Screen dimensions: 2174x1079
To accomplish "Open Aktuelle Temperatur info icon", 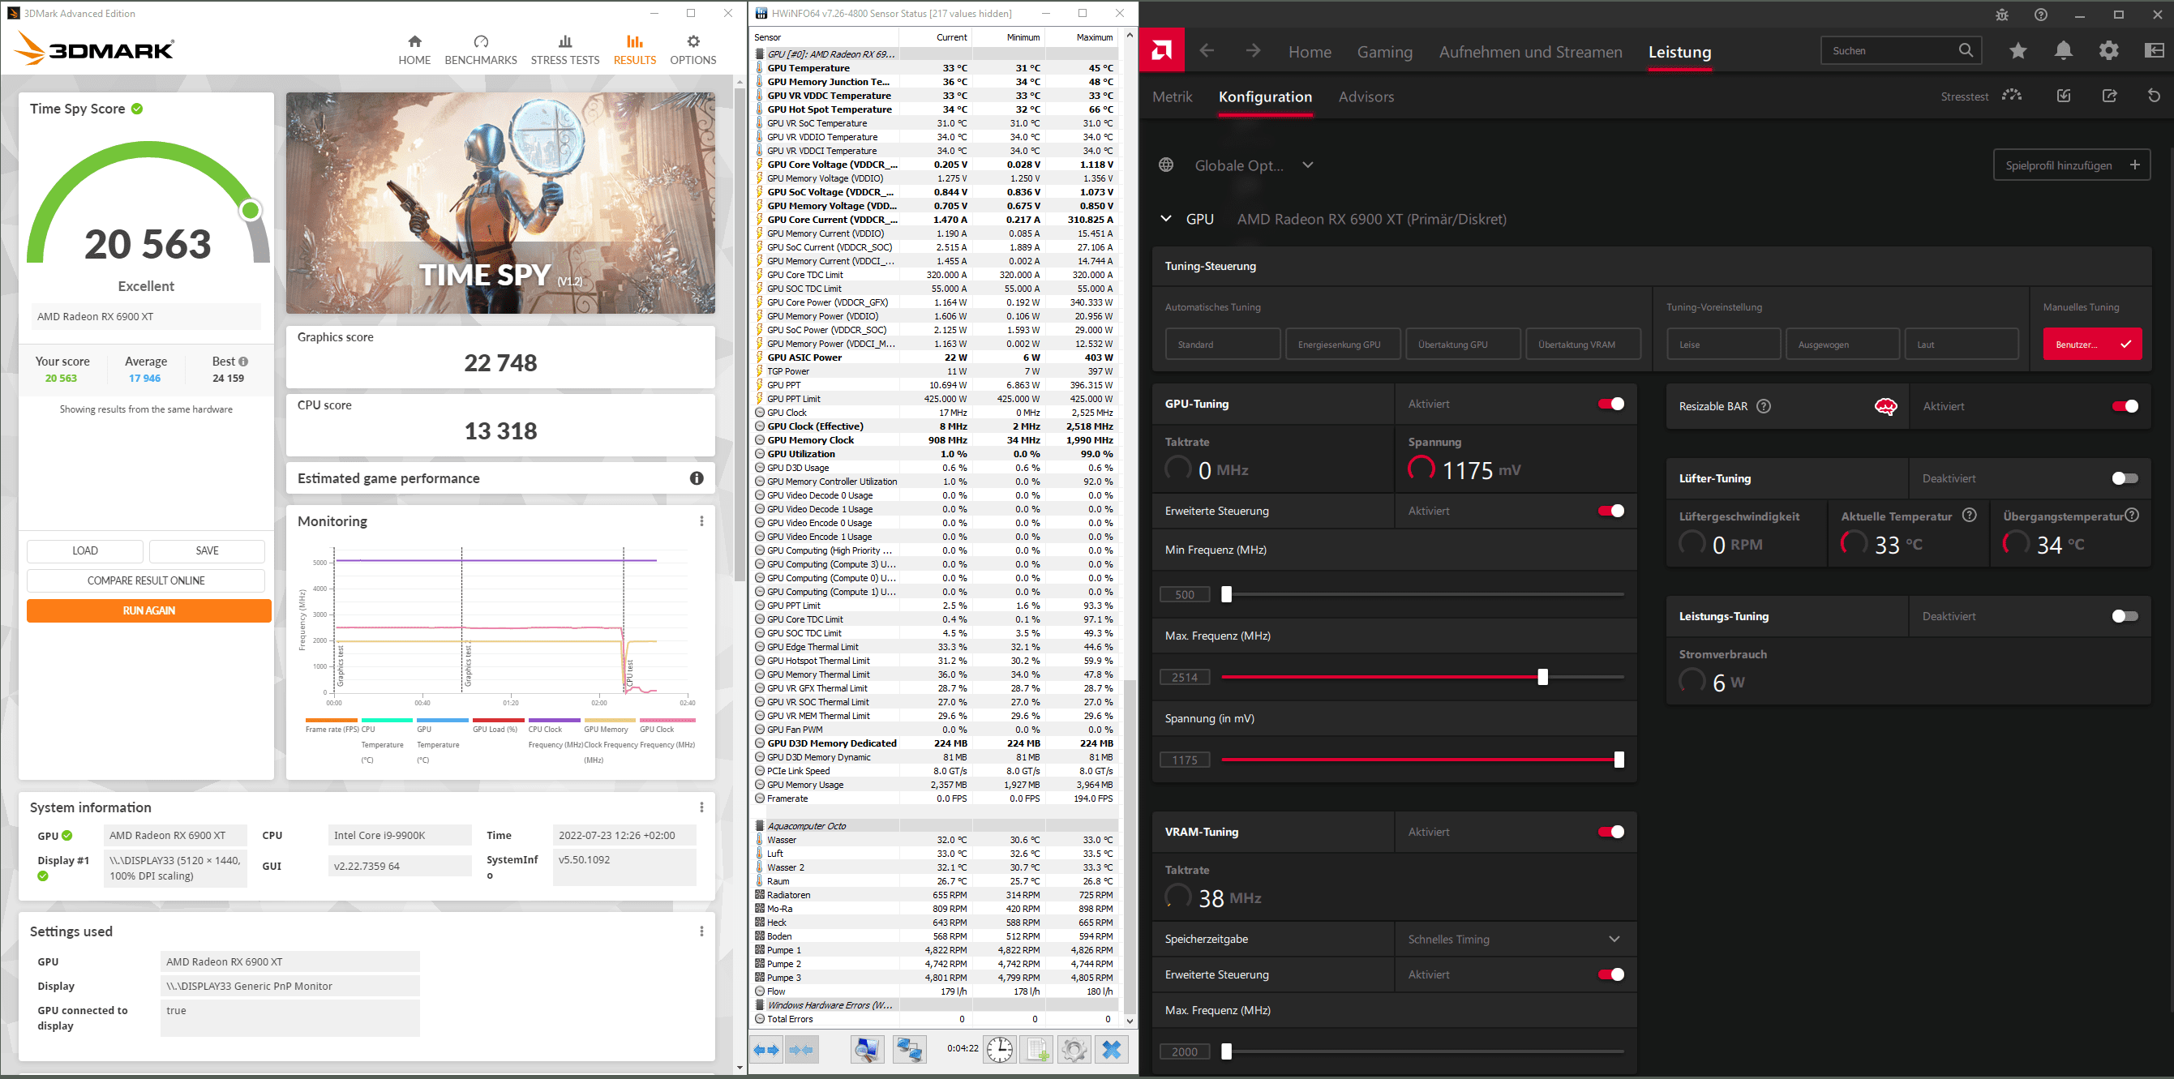I will (x=1969, y=515).
